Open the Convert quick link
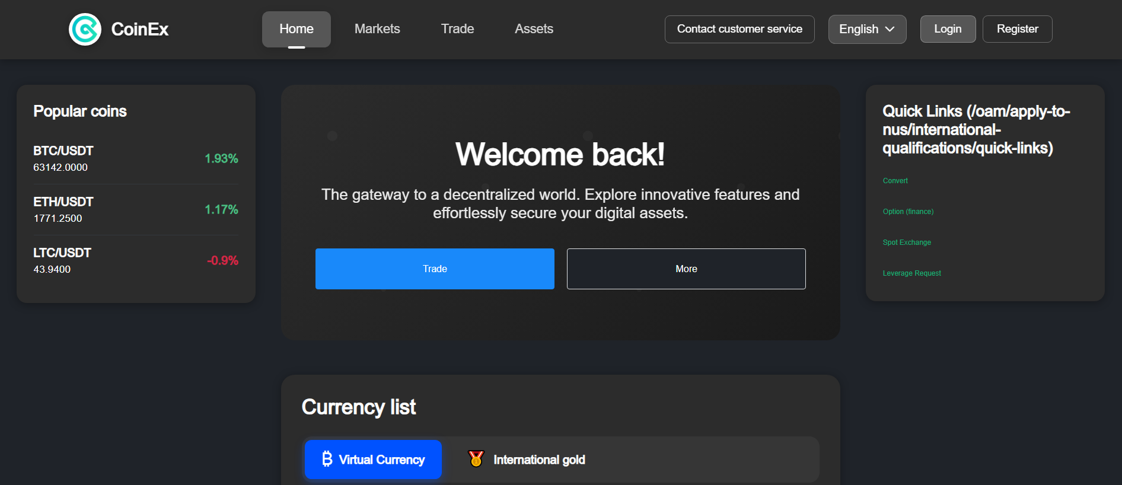 click(895, 181)
